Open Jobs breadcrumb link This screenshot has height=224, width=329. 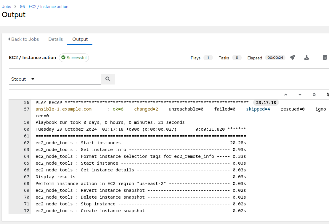click(x=7, y=7)
